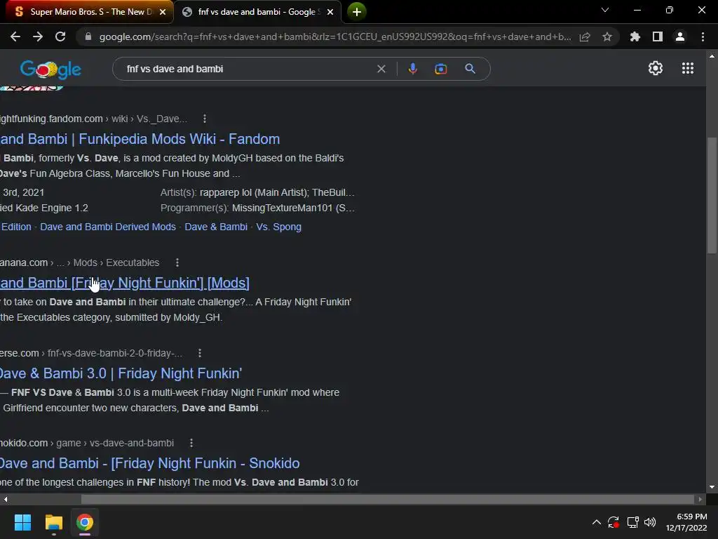This screenshot has height=539, width=718.
Task: Open the tab search chevron
Action: 605,10
